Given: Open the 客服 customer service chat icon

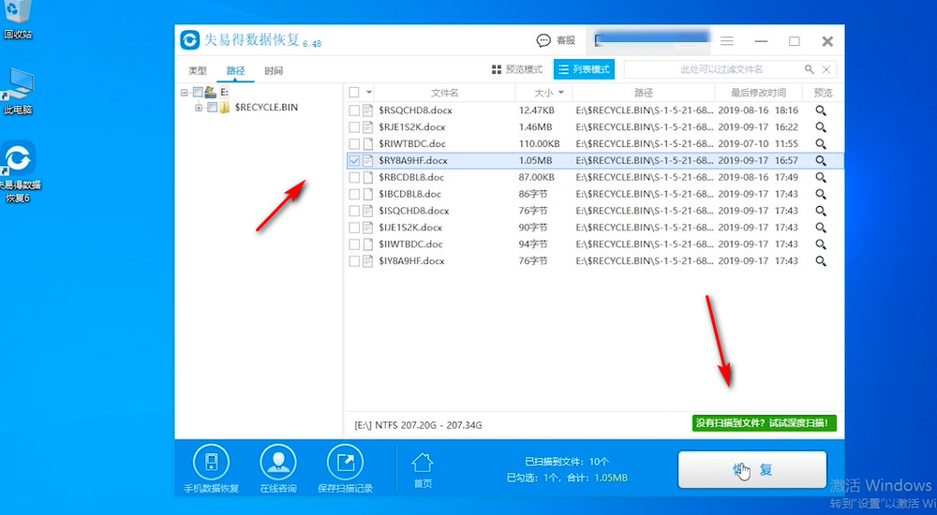Looking at the screenshot, I should pyautogui.click(x=543, y=40).
